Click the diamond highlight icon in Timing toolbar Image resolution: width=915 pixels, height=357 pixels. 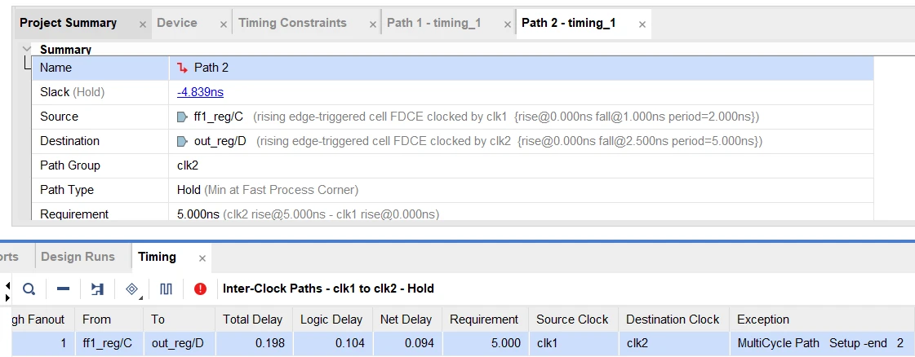coord(131,289)
